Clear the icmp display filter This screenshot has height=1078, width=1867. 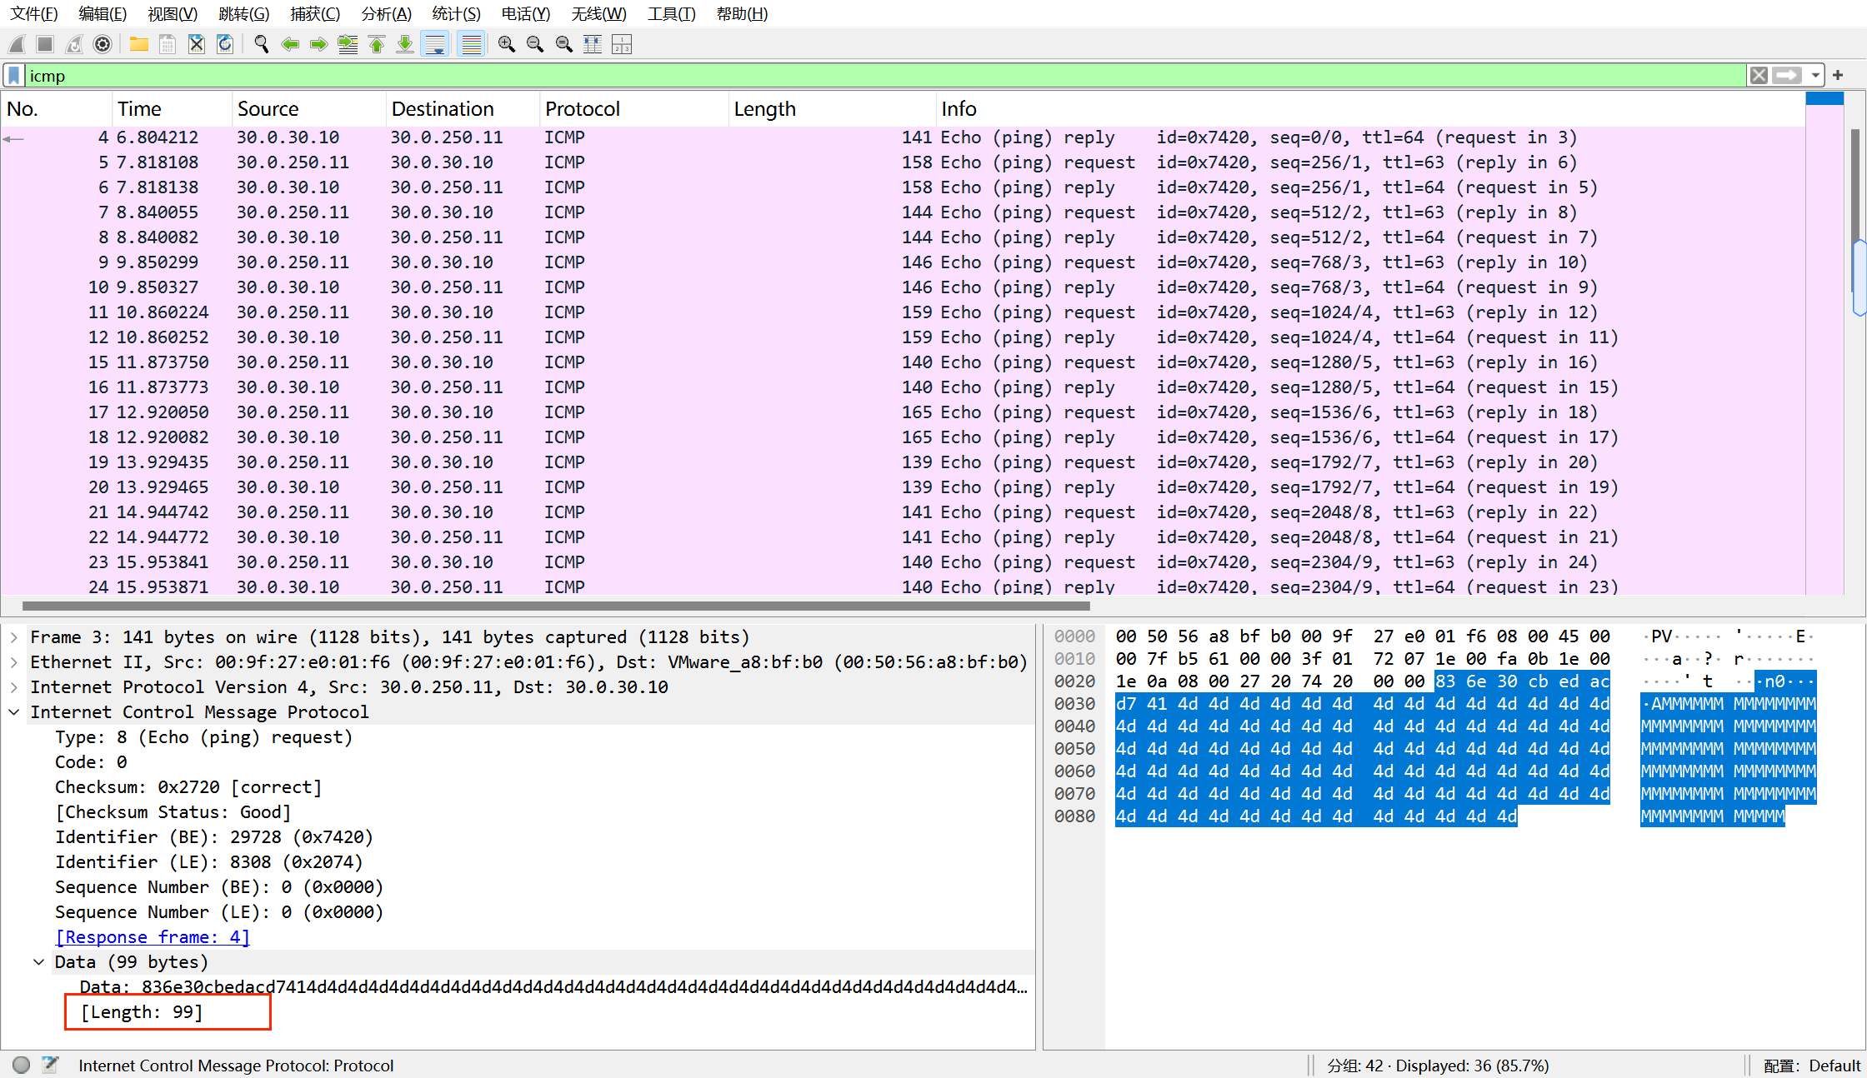click(x=1759, y=76)
